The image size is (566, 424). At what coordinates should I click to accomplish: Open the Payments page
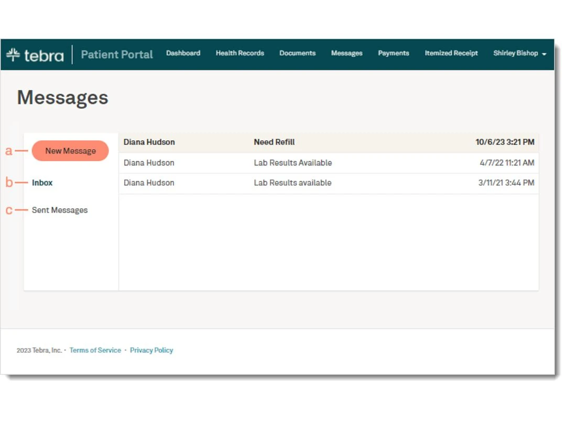coord(394,53)
